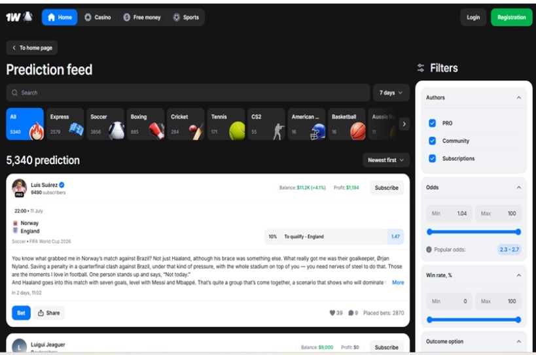
Task: Go back via To home page
Action: click(32, 48)
